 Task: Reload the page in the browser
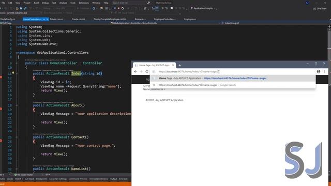147,71
